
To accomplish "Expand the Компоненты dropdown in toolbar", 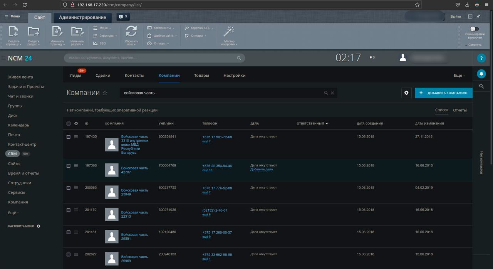I will [161, 28].
